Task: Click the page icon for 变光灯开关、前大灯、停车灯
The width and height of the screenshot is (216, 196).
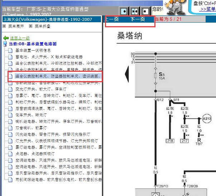Action: point(10,89)
